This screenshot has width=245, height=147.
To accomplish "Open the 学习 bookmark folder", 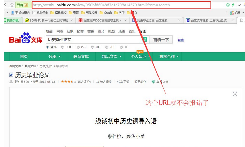I will pyautogui.click(x=119, y=13).
